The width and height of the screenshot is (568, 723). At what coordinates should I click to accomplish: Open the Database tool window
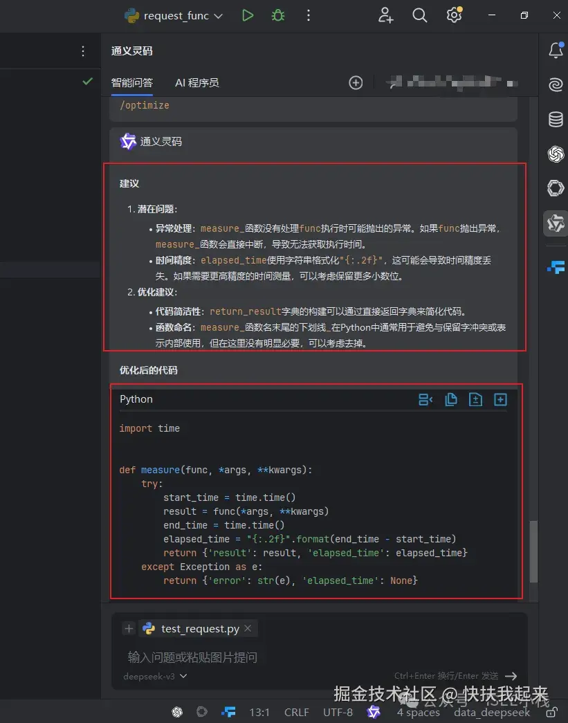click(x=556, y=119)
